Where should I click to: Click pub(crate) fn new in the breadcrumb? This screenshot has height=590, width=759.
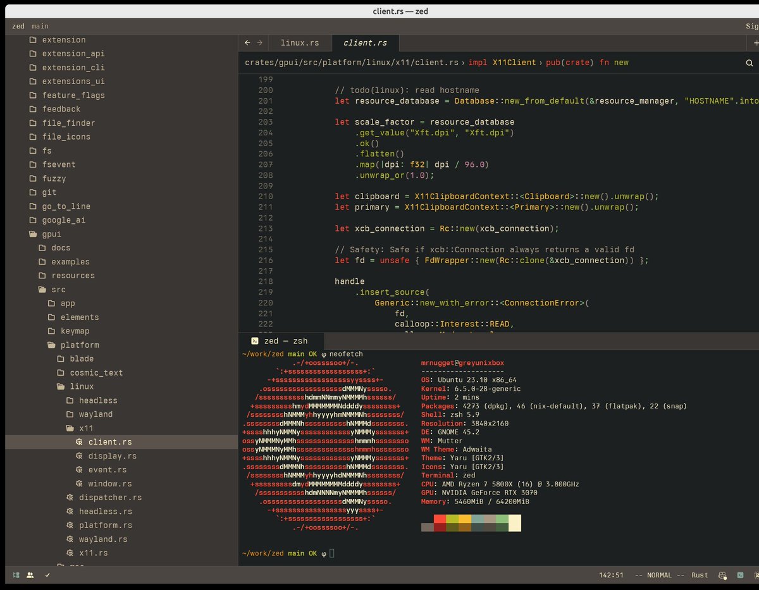point(587,63)
